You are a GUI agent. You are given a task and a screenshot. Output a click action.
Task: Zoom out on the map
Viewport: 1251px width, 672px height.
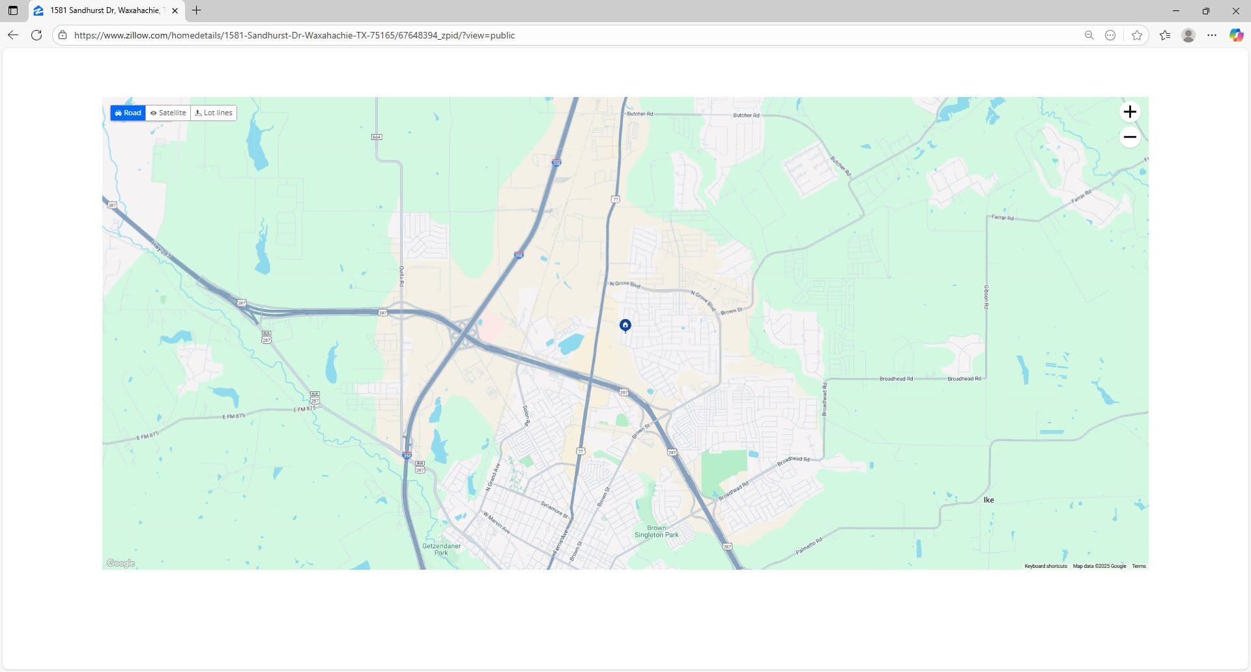(x=1129, y=137)
